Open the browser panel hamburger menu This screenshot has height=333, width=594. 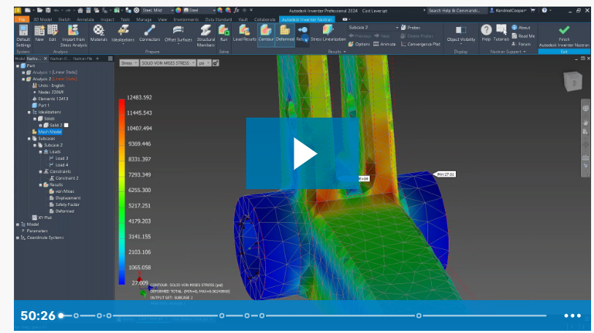click(x=110, y=58)
